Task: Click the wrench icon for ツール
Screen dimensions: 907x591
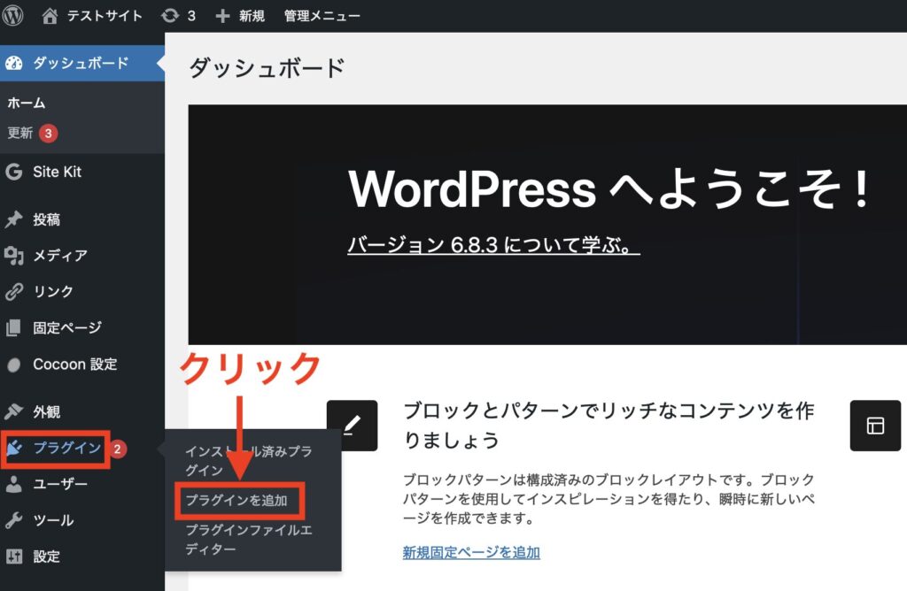Action: click(x=13, y=520)
